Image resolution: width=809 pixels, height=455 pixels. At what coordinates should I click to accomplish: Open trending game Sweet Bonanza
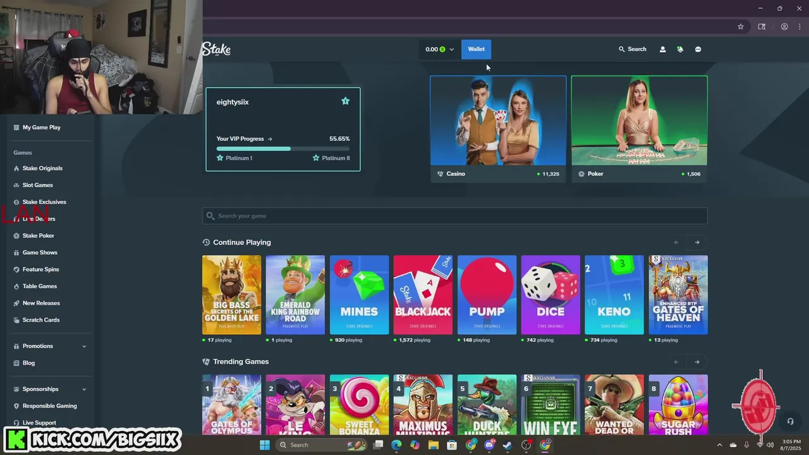click(359, 404)
